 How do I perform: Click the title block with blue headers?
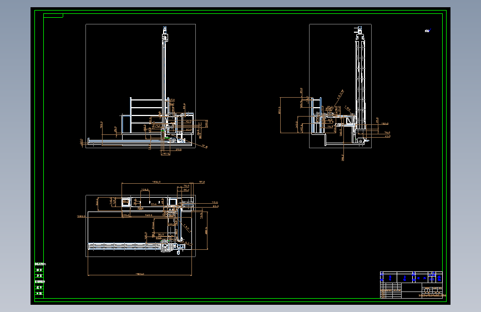coord(411,285)
